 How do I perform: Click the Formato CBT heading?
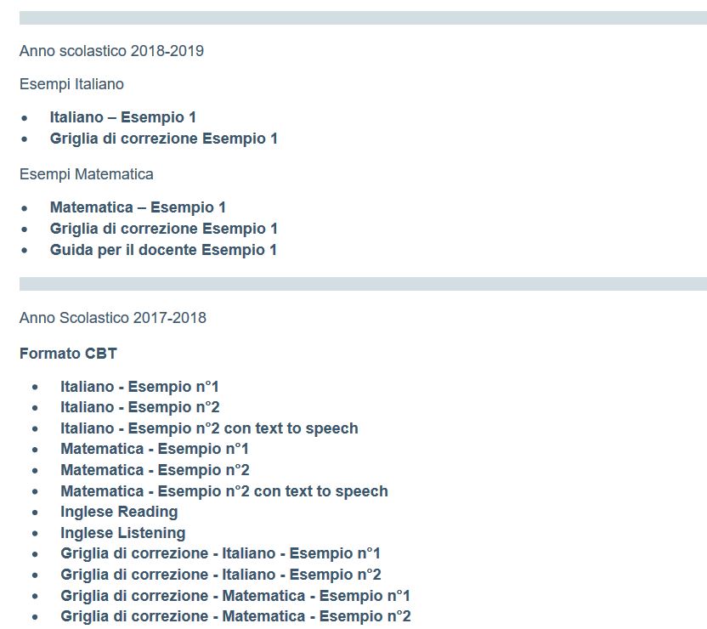[x=68, y=354]
